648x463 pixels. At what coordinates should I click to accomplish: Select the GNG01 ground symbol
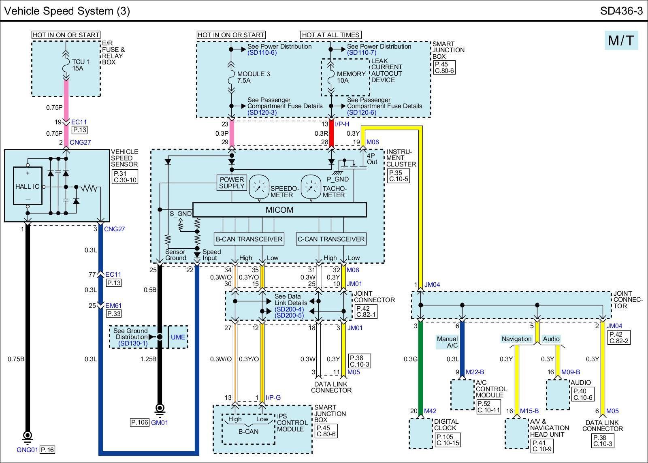[x=27, y=437]
